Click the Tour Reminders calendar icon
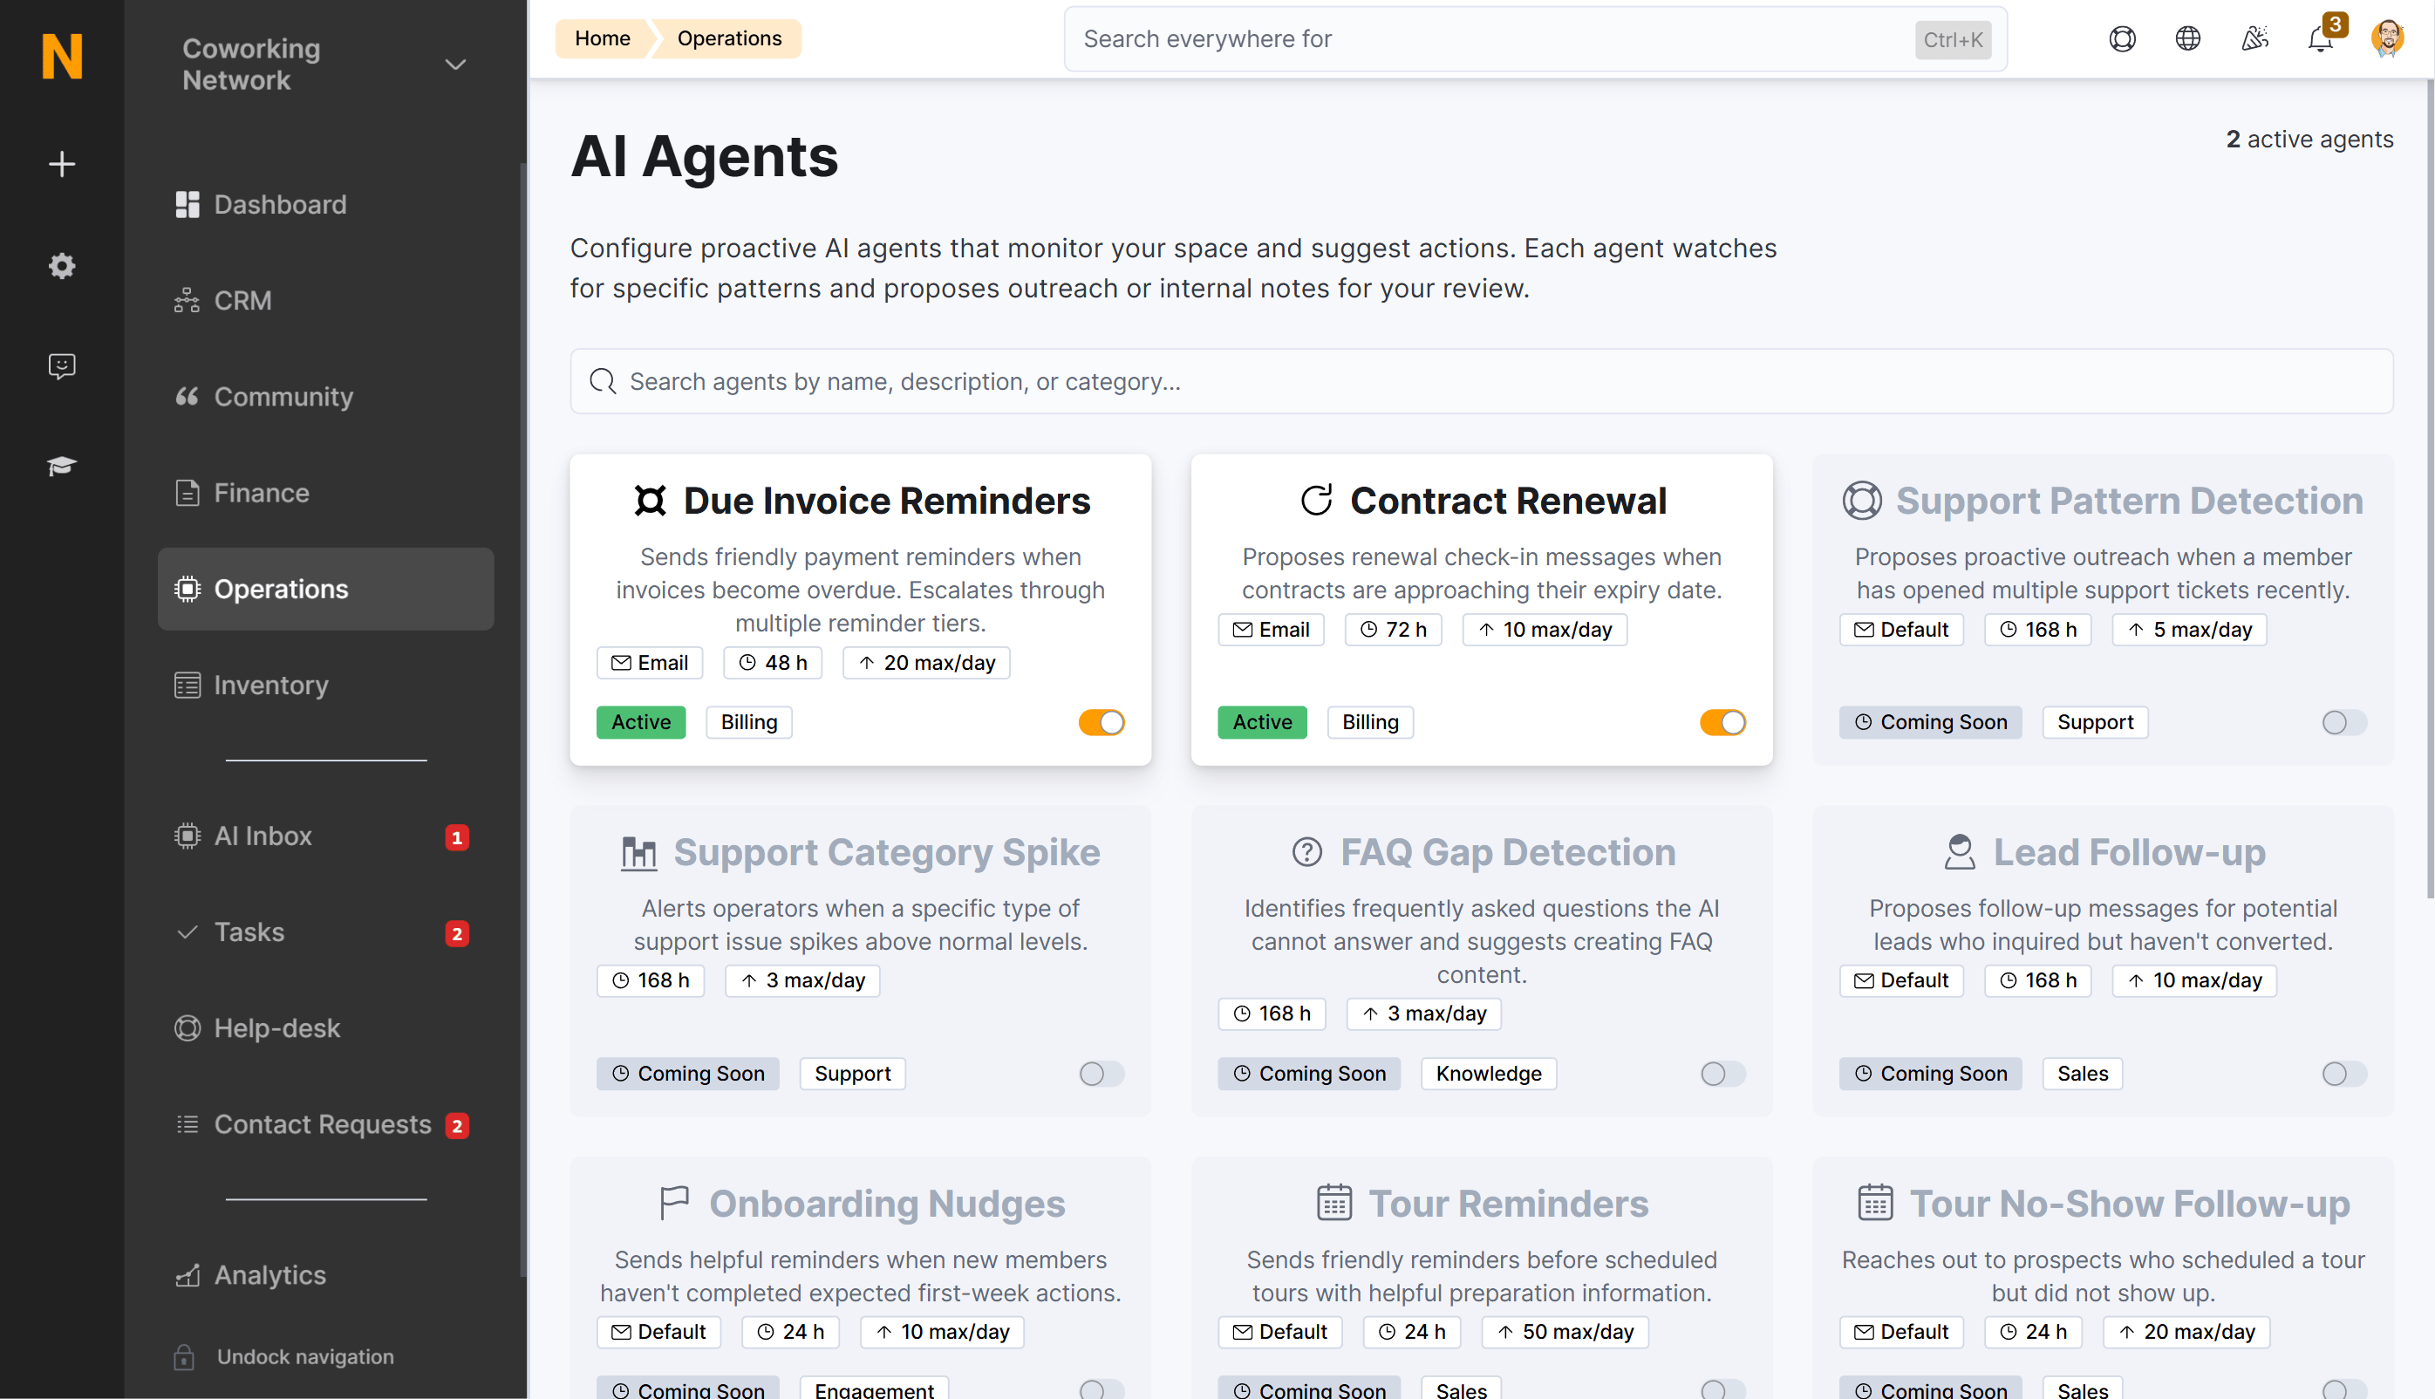 click(1334, 1204)
